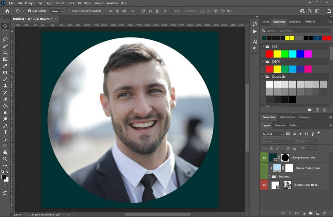This screenshot has height=217, width=333.
Task: Switch to the Gradients tab
Action: point(294,22)
